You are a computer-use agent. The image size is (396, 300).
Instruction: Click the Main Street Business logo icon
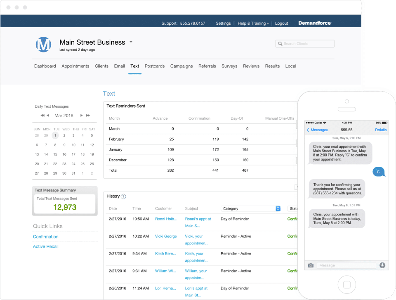point(43,45)
